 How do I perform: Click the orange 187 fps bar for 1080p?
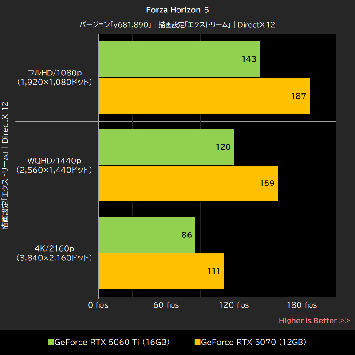click(x=204, y=96)
